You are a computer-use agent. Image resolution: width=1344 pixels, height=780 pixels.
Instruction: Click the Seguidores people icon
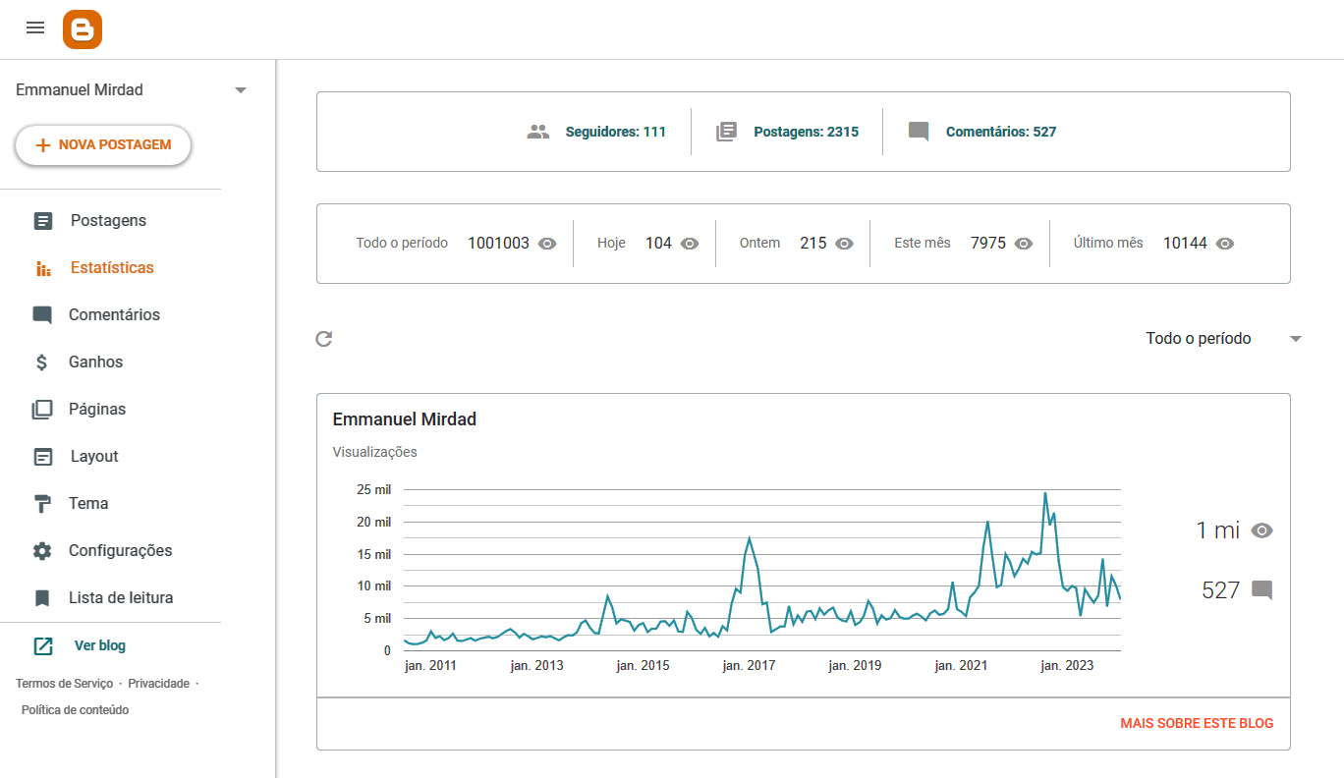(538, 132)
